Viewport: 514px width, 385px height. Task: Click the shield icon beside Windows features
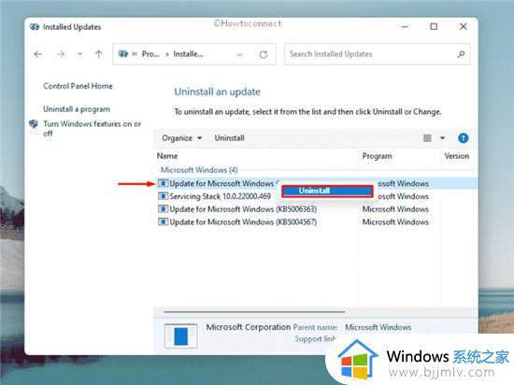coord(34,124)
